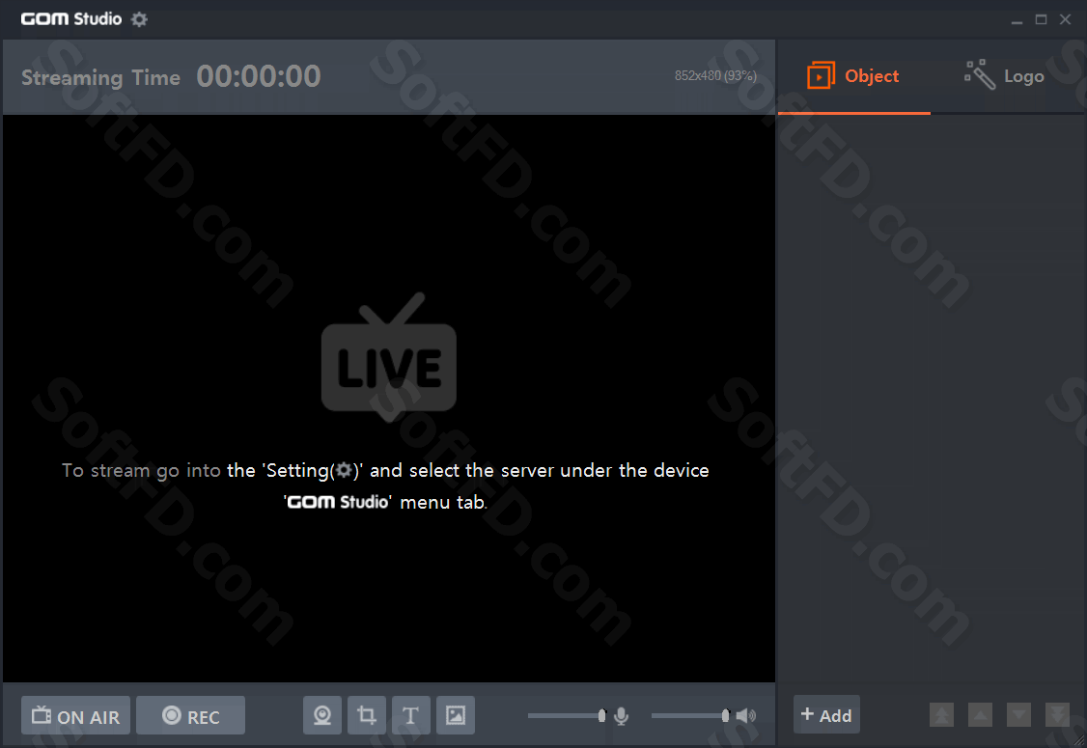Click the LIVE preview placeholder
The width and height of the screenshot is (1087, 748).
[389, 357]
